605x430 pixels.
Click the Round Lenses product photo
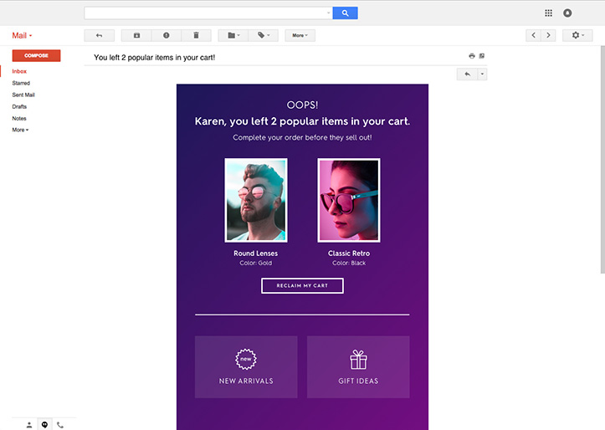(256, 200)
